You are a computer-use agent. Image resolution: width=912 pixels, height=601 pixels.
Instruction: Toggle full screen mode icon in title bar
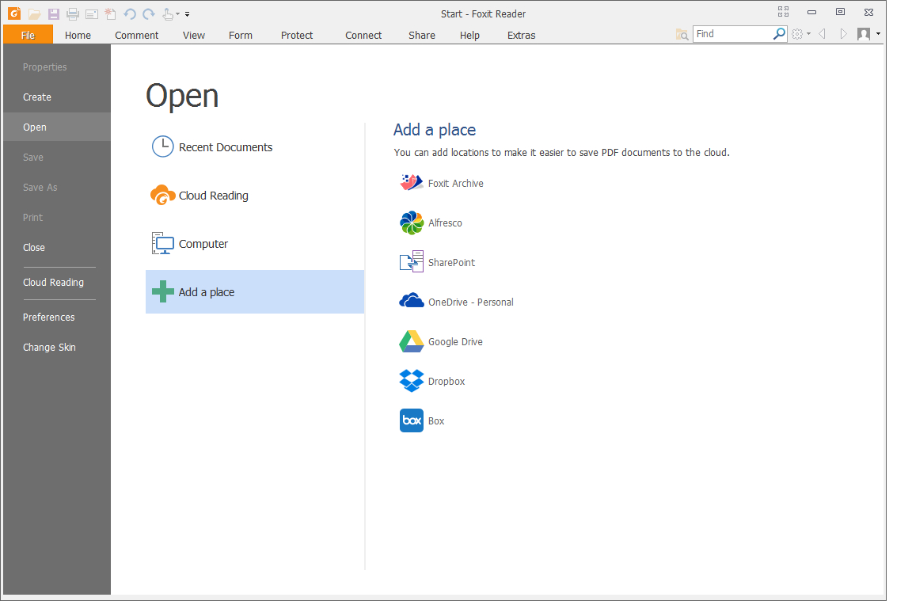click(x=783, y=12)
